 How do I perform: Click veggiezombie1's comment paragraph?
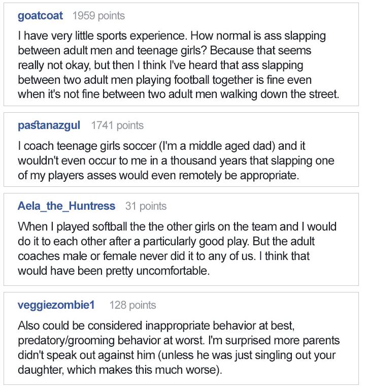pyautogui.click(x=179, y=348)
